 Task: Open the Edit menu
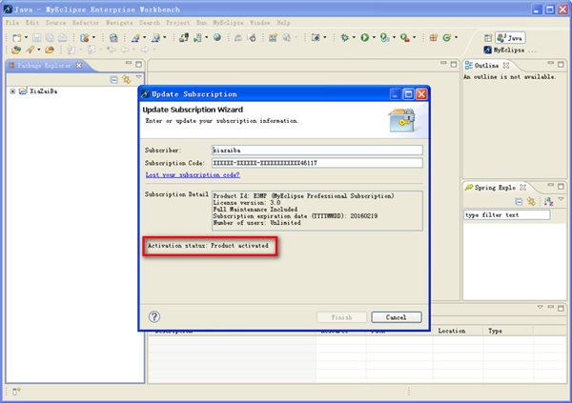[x=32, y=23]
